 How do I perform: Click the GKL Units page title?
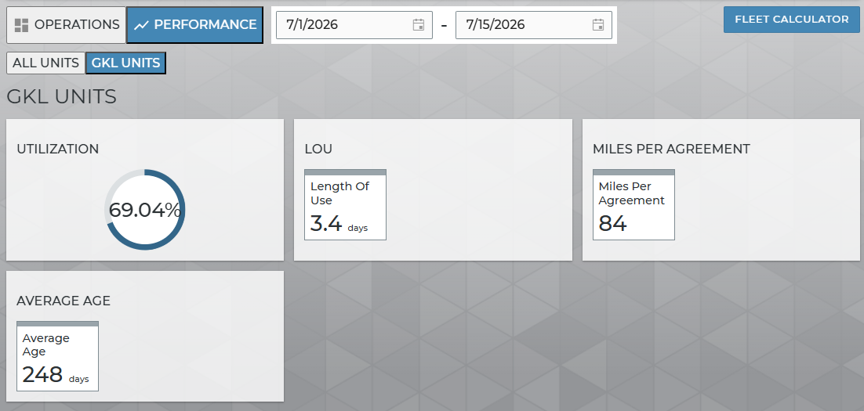click(62, 97)
